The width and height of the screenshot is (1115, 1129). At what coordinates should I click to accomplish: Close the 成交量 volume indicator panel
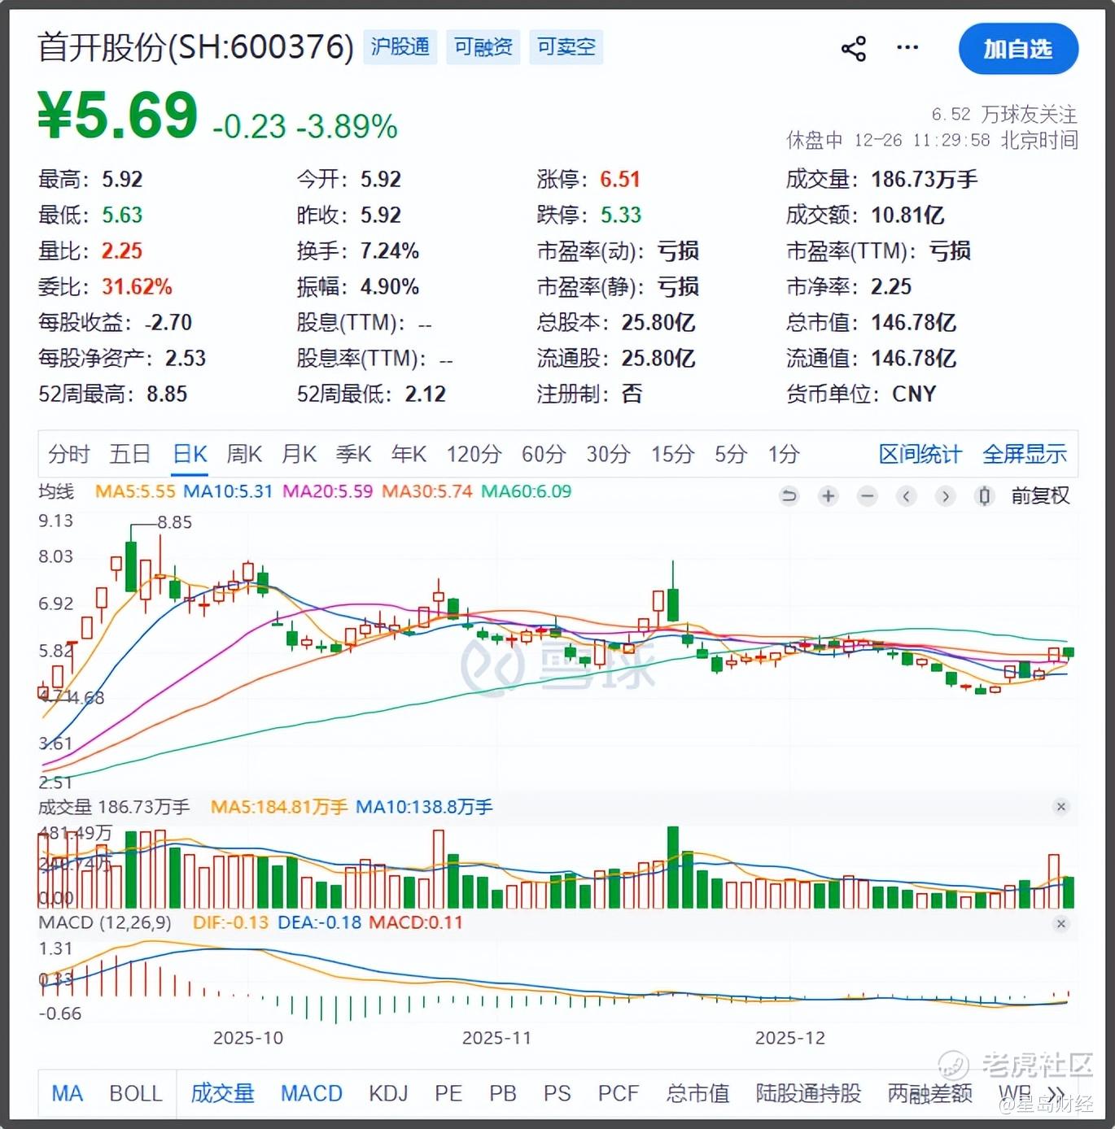(x=1060, y=807)
